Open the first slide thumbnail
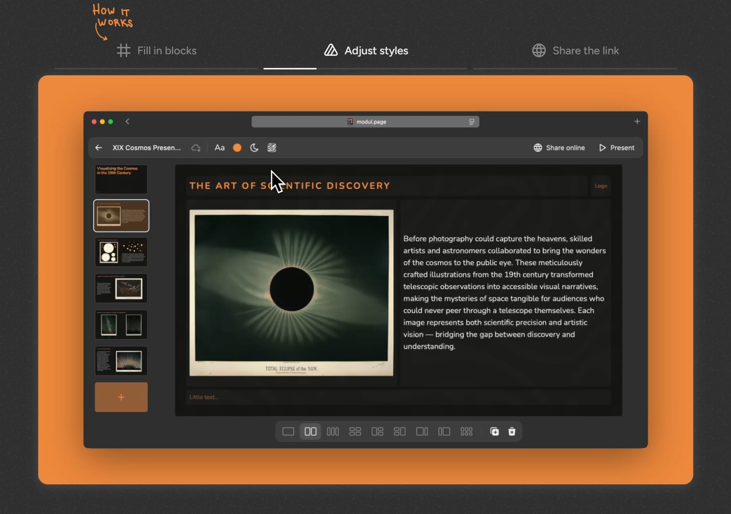The width and height of the screenshot is (731, 514). [x=121, y=179]
